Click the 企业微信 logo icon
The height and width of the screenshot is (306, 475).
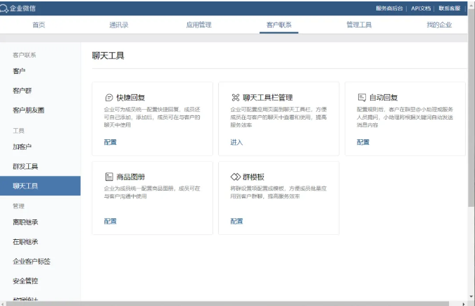click(x=5, y=8)
